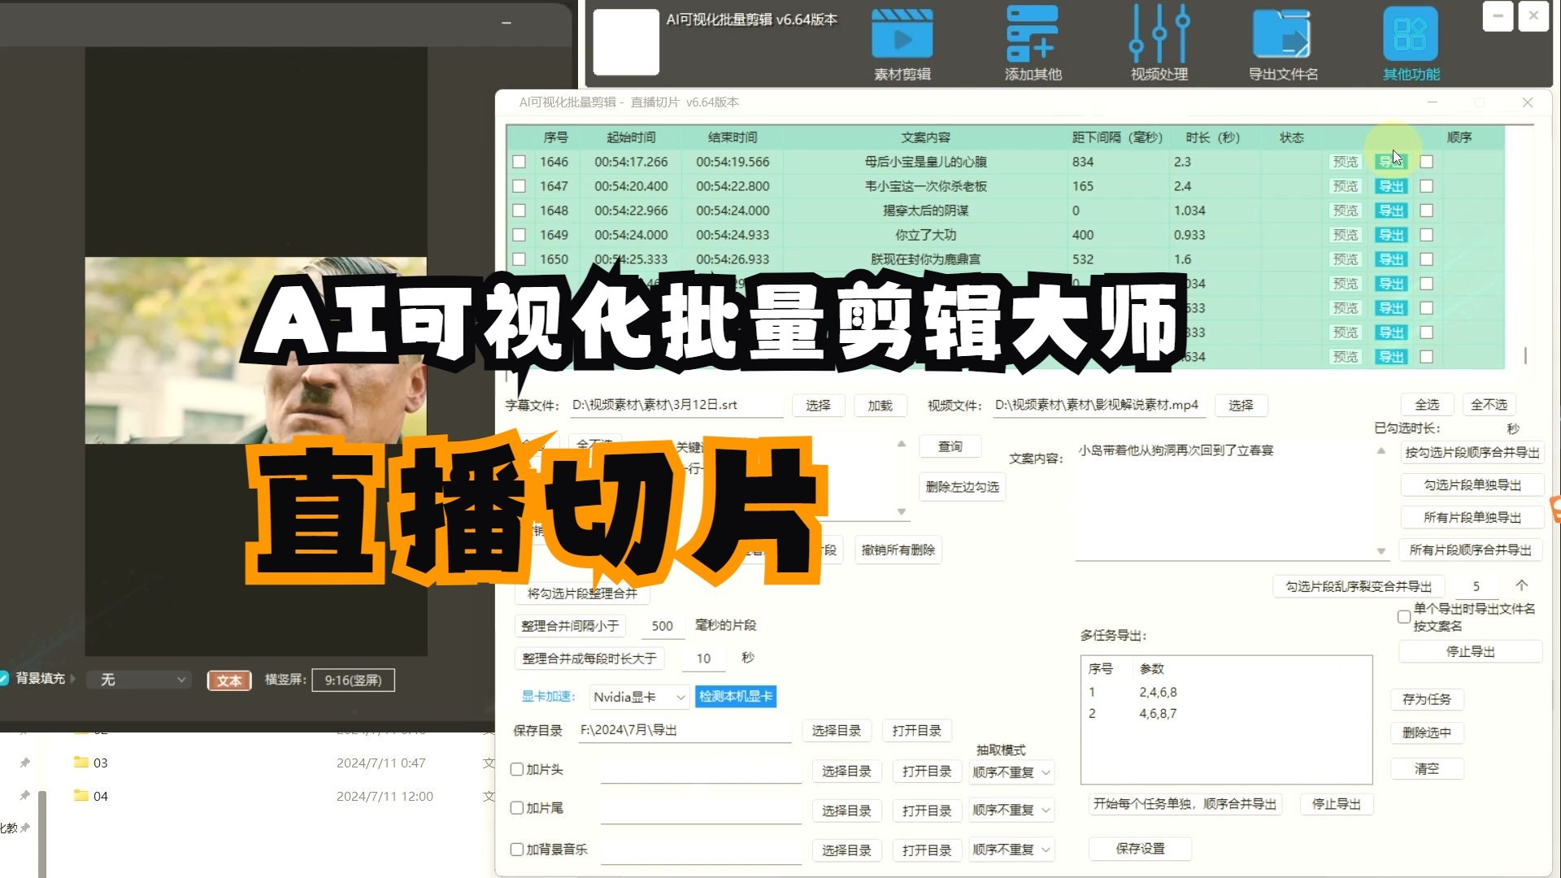This screenshot has width=1561, height=878.
Task: Select task row 1 with 2,4,6,8
Action: [x=1226, y=692]
